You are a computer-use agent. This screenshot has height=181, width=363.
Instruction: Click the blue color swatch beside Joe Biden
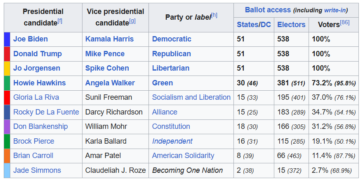point(7,39)
